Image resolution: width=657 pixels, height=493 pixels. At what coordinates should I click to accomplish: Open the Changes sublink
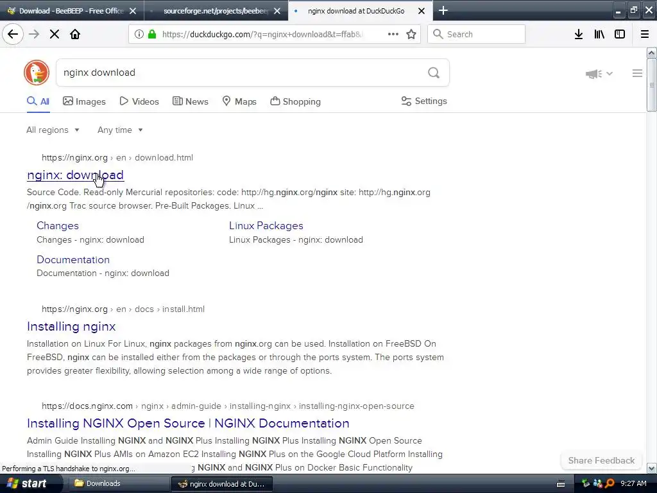click(x=57, y=225)
